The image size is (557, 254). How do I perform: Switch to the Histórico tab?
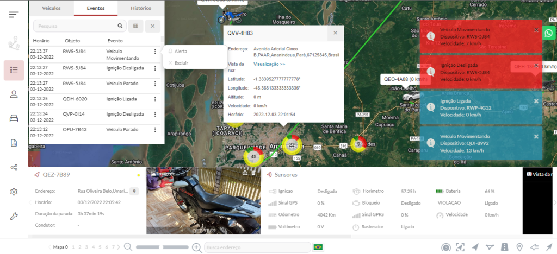(141, 8)
